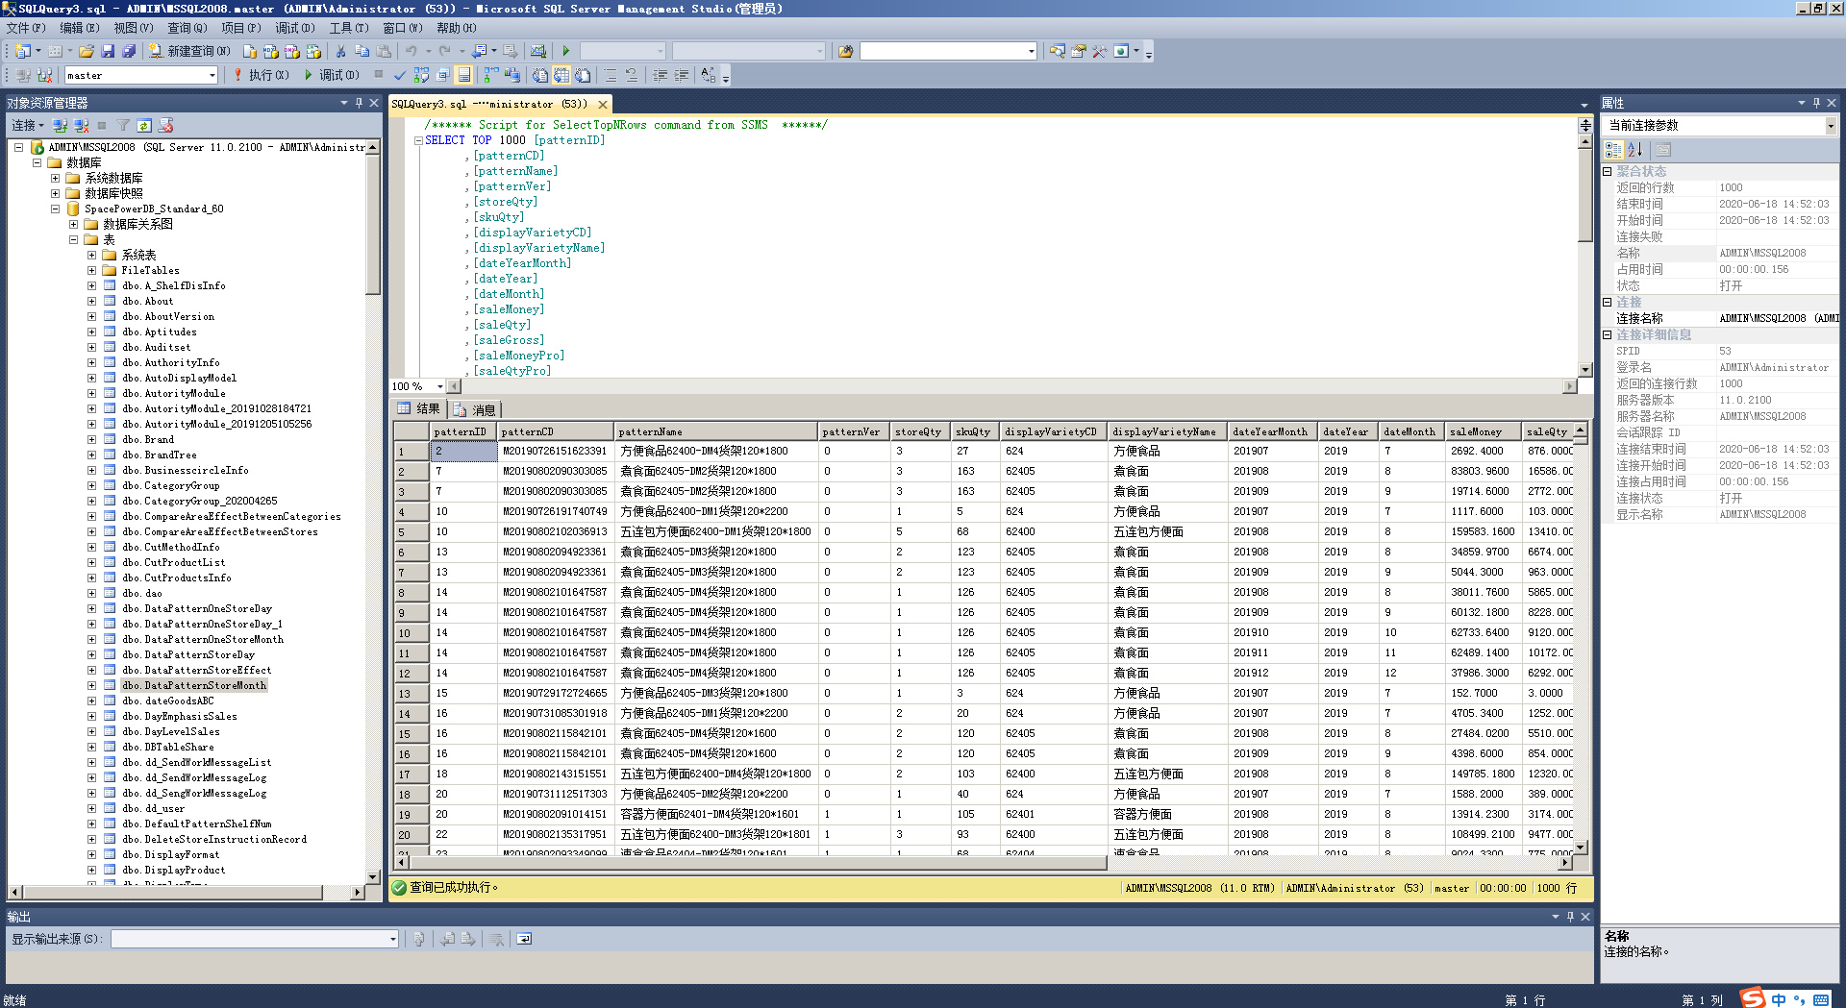The width and height of the screenshot is (1846, 1008).
Task: Open the 工具 (Tools) menu
Action: coord(348,28)
